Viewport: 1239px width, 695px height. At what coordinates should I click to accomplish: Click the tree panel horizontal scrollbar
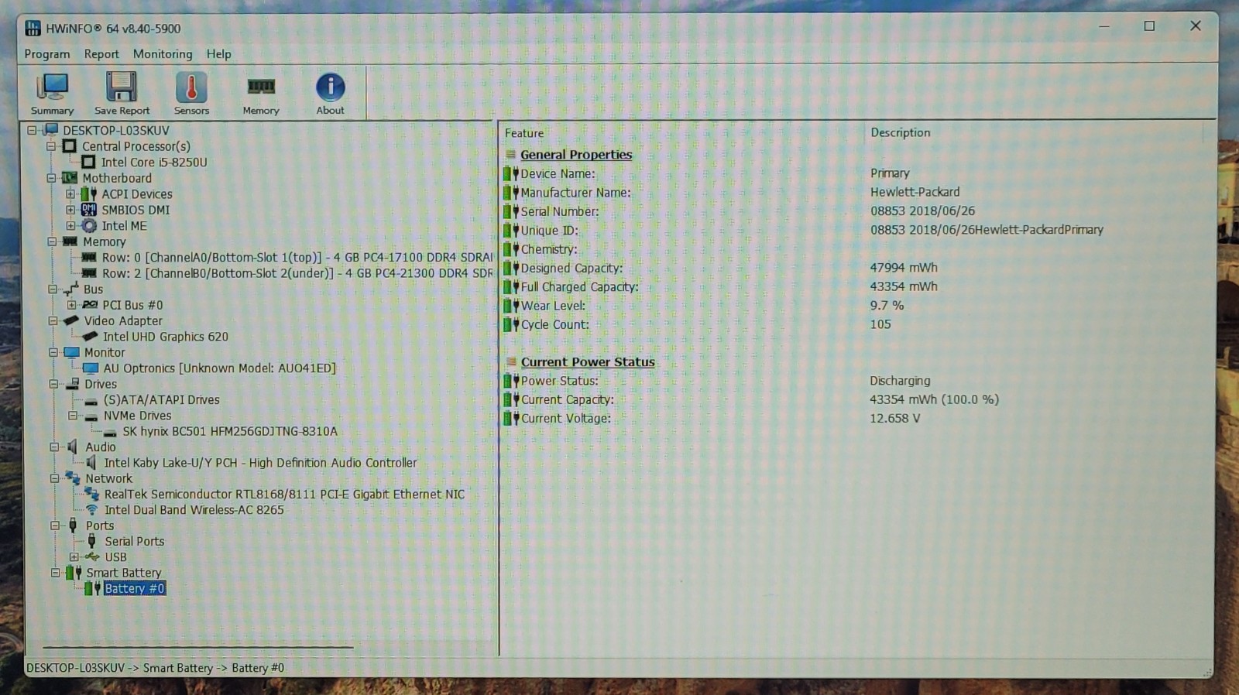pos(198,647)
